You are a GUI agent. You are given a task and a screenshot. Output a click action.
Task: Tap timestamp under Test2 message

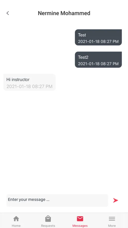[x=98, y=64]
